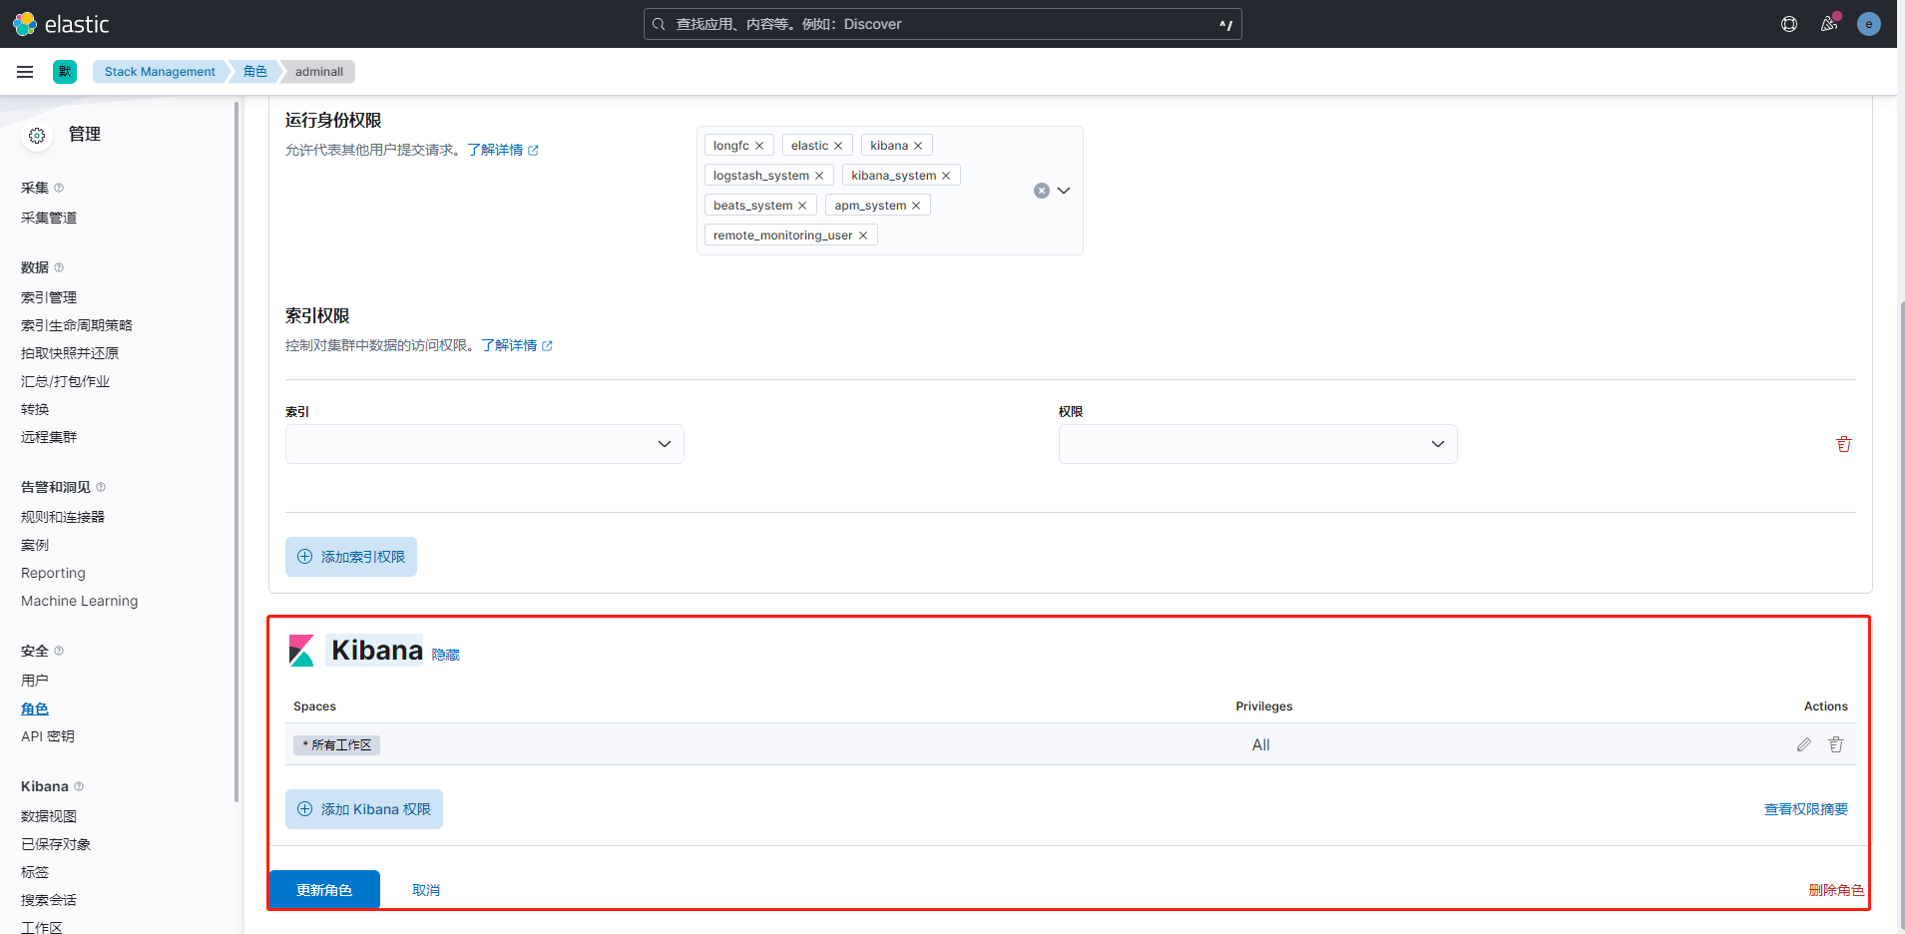Open the 索引 combo box
The width and height of the screenshot is (1905, 934).
(x=485, y=444)
